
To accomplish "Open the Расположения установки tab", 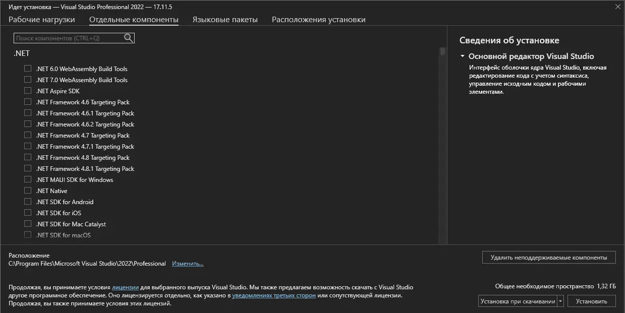I will [x=319, y=20].
